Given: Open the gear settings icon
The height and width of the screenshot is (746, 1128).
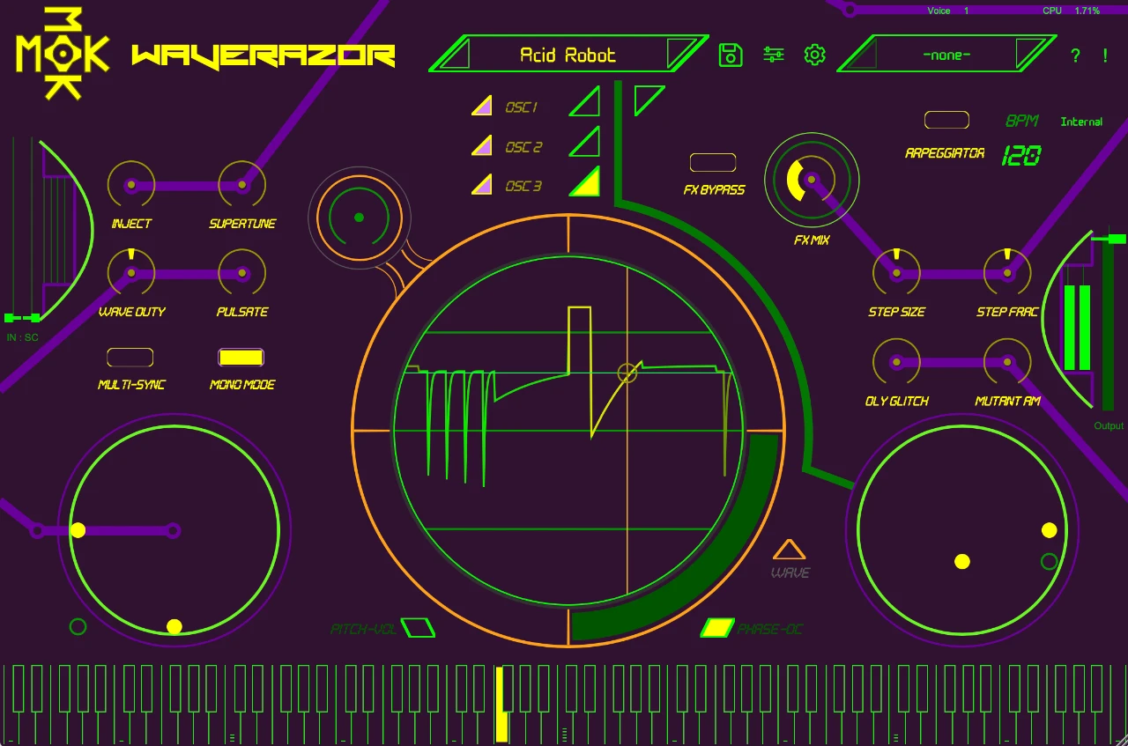Looking at the screenshot, I should (x=815, y=55).
